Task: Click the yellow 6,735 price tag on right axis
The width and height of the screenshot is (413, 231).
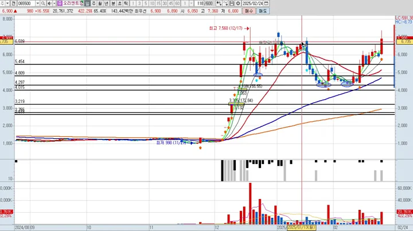Action: pyautogui.click(x=404, y=42)
